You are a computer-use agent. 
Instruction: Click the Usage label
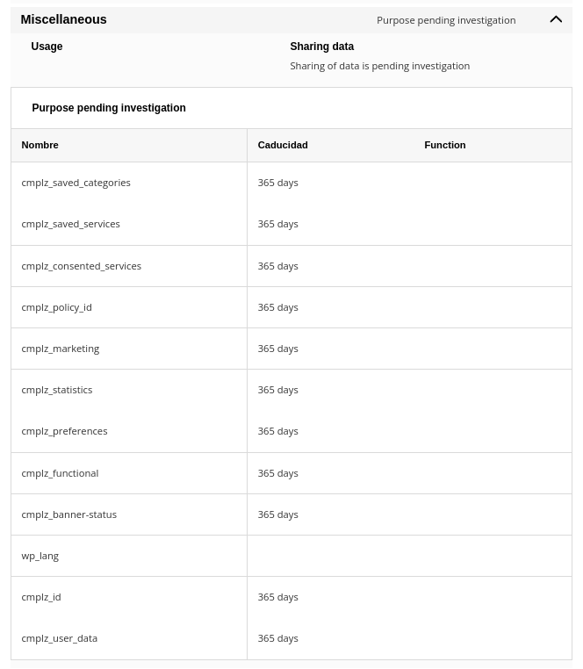(x=47, y=47)
